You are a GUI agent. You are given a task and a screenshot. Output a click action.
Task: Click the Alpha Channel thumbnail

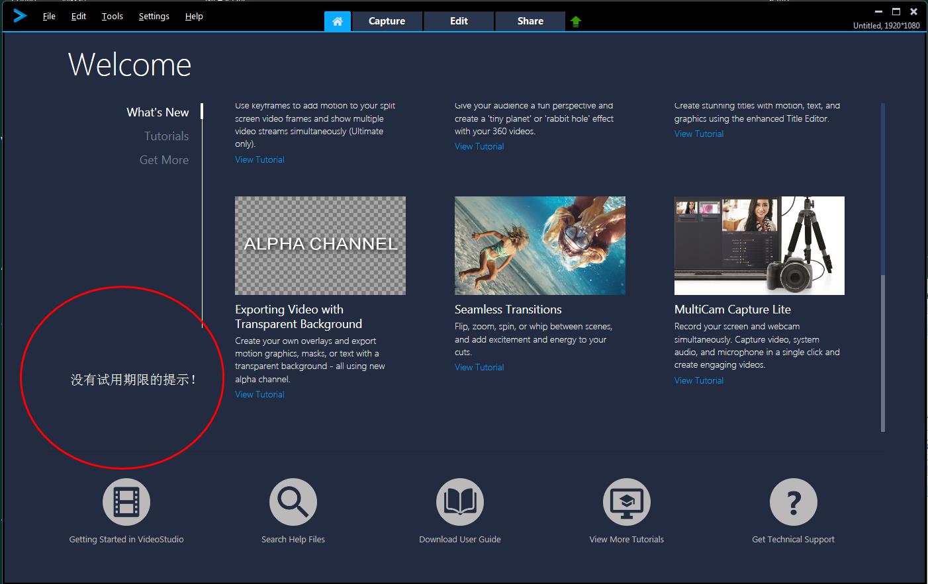click(320, 245)
